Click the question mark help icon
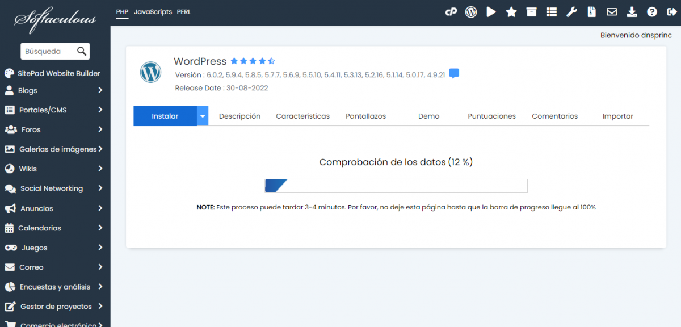 click(x=652, y=12)
